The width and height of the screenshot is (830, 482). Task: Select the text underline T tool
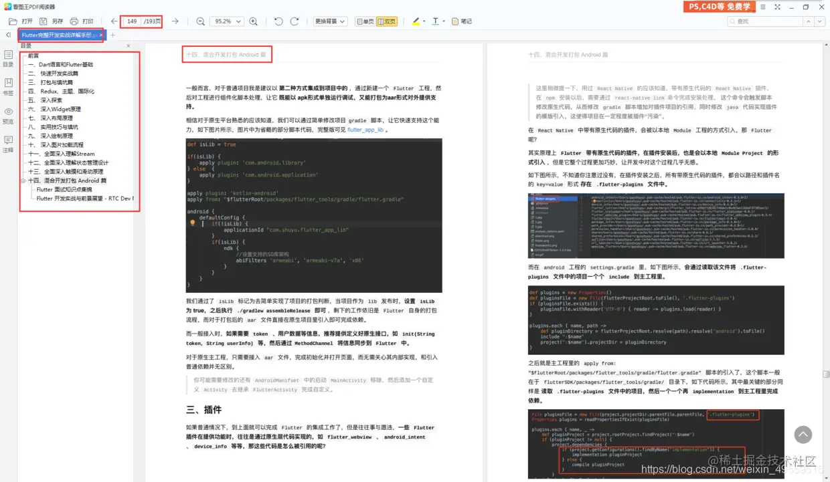tap(435, 21)
